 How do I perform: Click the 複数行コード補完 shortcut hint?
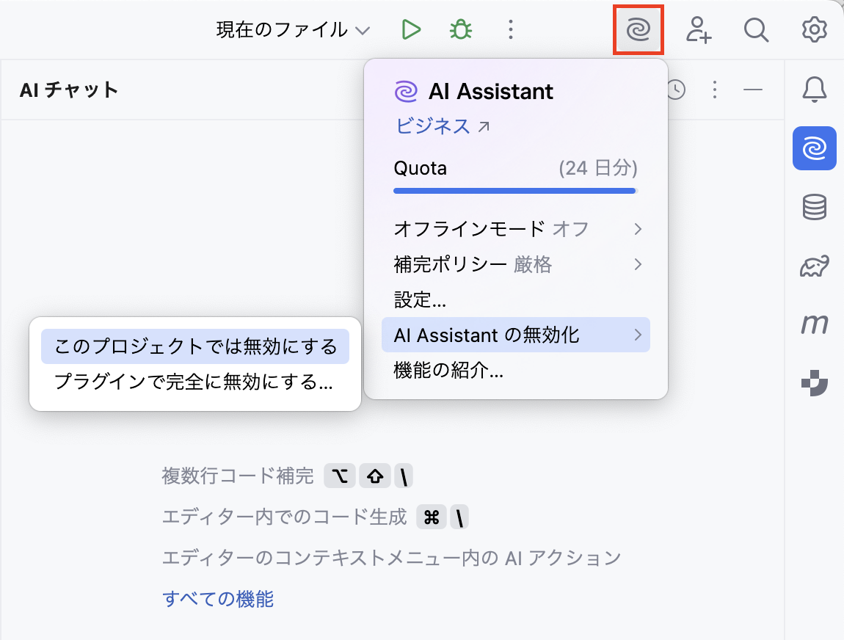[x=287, y=476]
